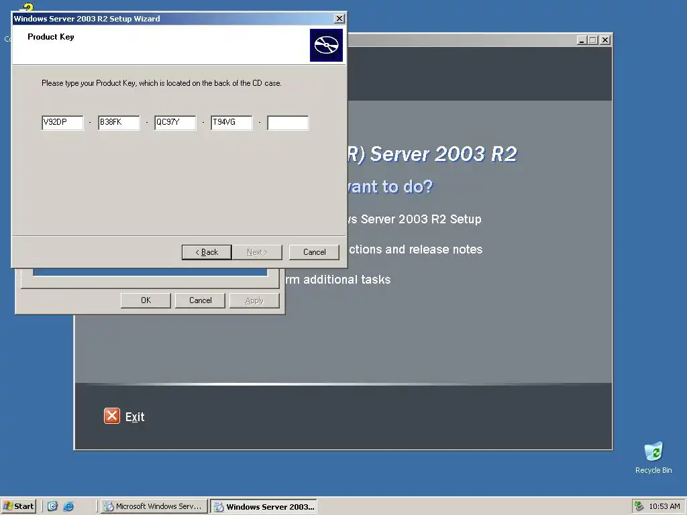Minimize the autorun background window
This screenshot has width=687, height=515.
[x=582, y=40]
